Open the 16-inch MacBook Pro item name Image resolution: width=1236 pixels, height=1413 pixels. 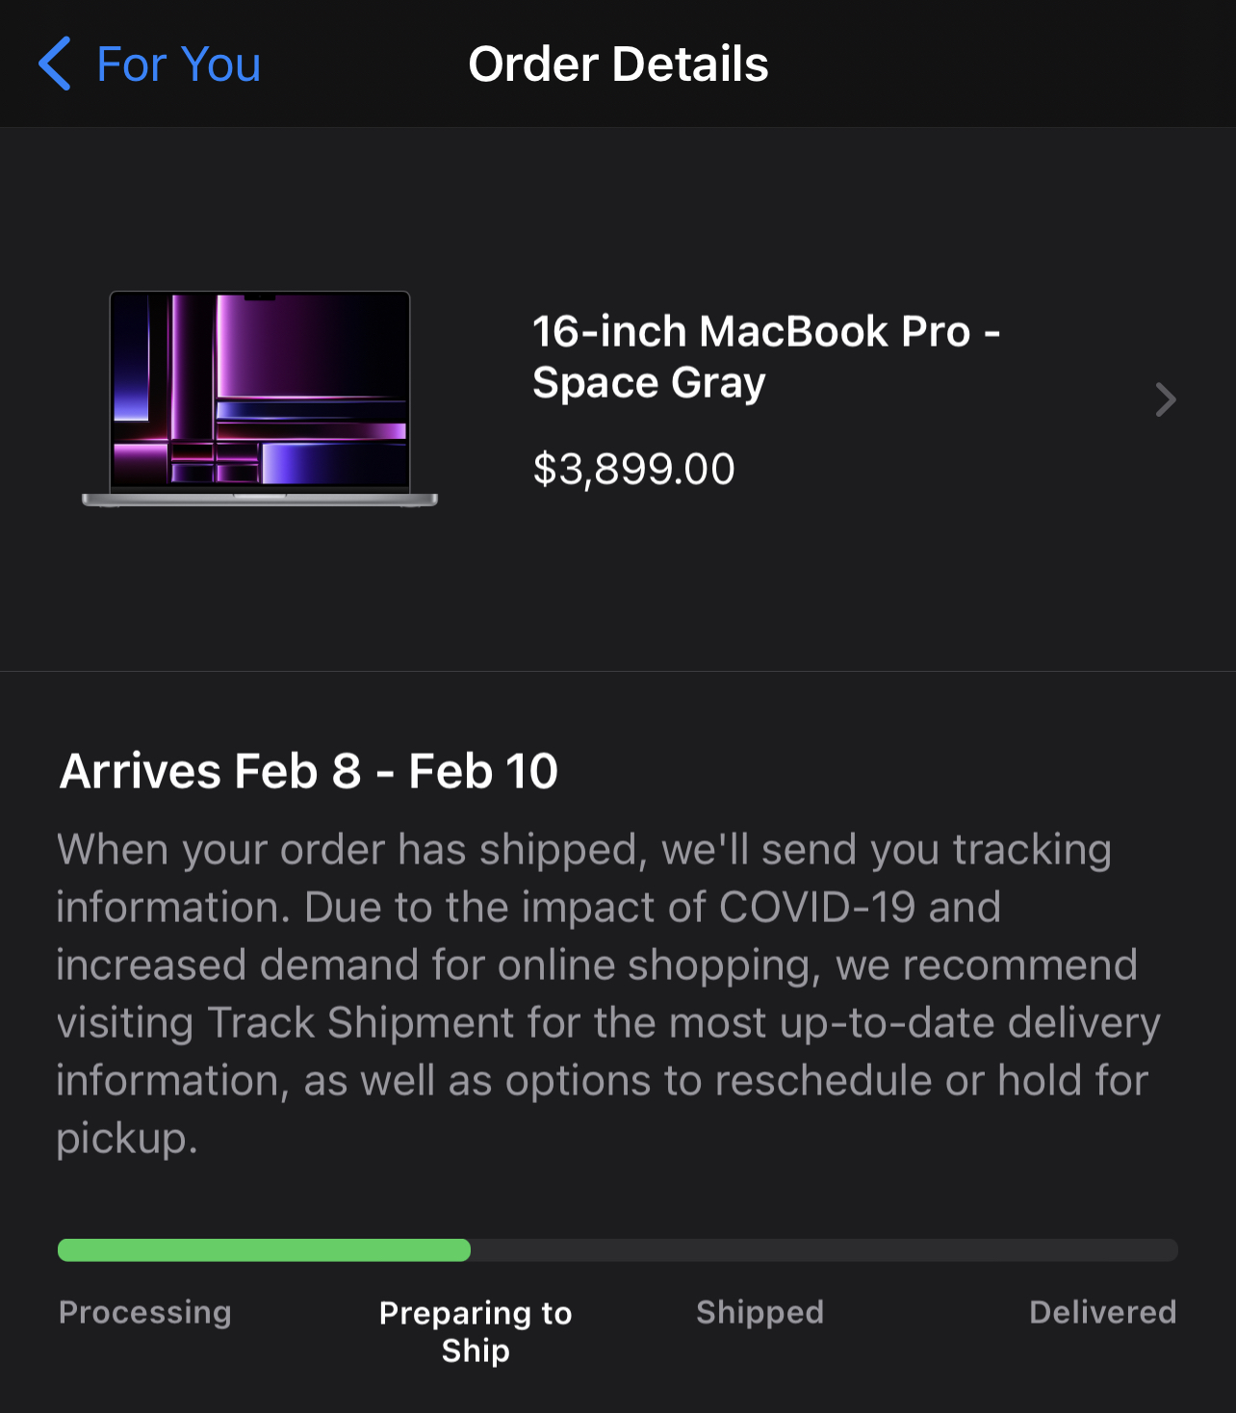tap(751, 331)
